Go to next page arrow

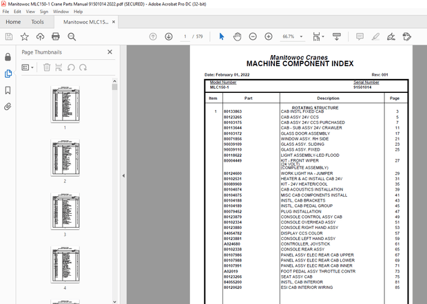[x=169, y=36]
